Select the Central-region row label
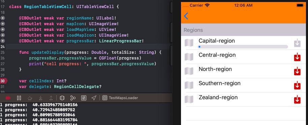Screen dimensions: 308x125 217,55
